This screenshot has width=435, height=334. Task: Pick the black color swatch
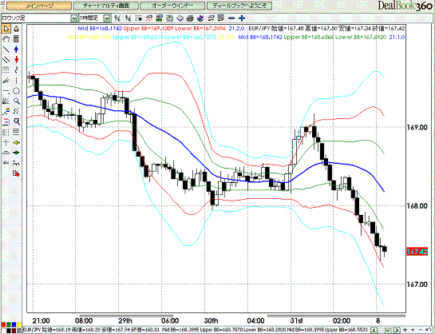point(9,330)
